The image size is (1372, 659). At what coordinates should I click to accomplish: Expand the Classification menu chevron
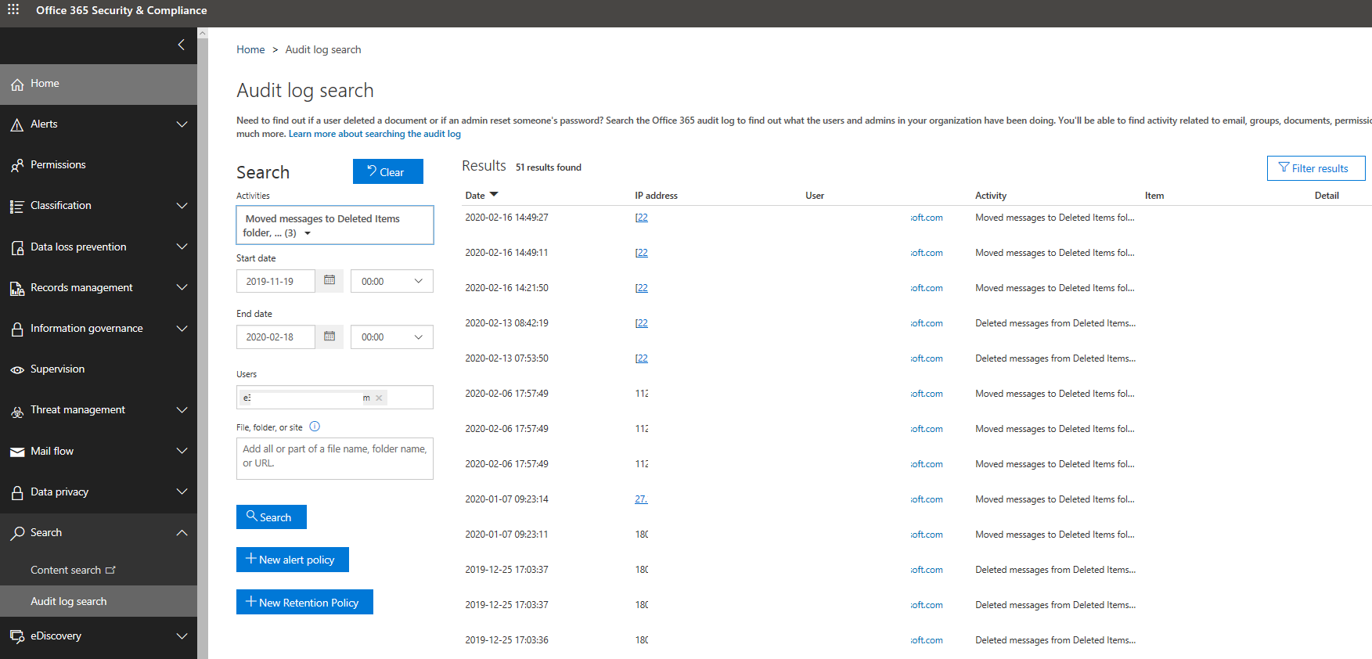coord(182,206)
